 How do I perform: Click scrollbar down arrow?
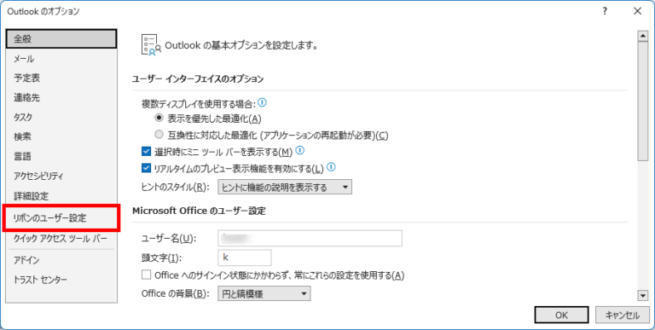coord(642,296)
